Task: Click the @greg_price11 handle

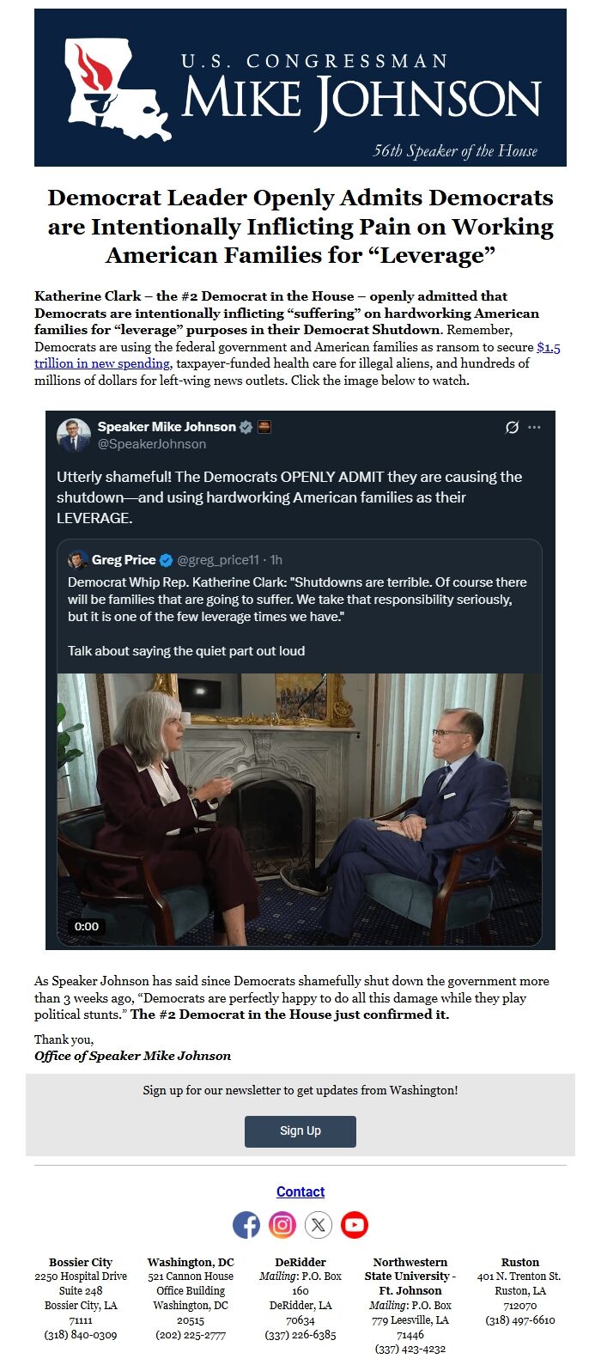Action: [218, 560]
